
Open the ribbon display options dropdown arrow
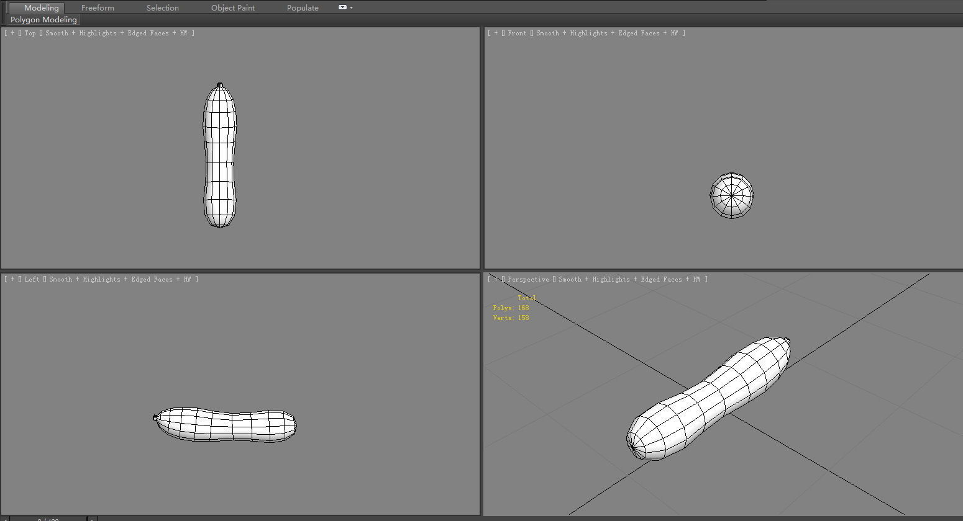coord(352,7)
